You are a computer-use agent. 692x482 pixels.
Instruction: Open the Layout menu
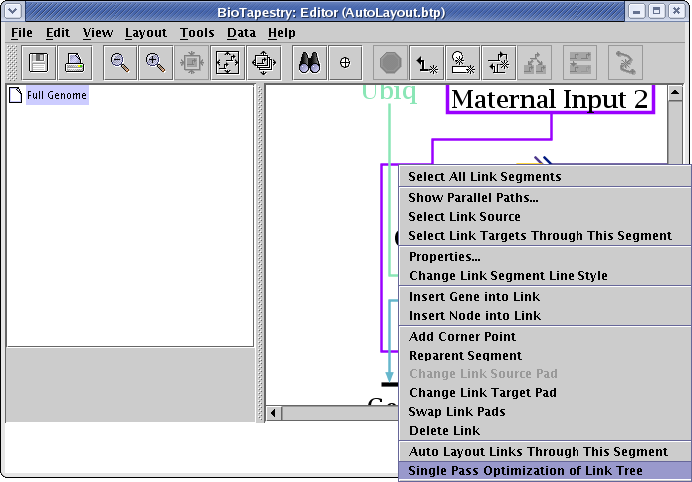click(145, 33)
